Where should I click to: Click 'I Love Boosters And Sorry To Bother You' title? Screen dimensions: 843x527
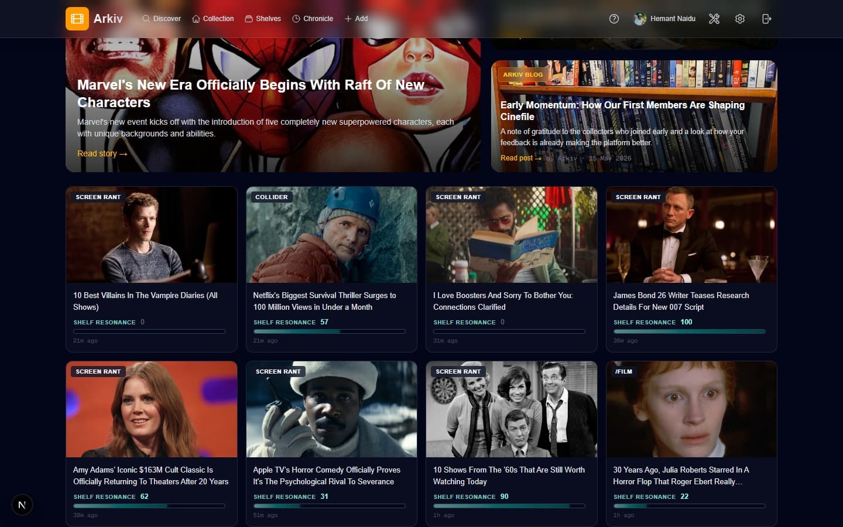click(503, 301)
